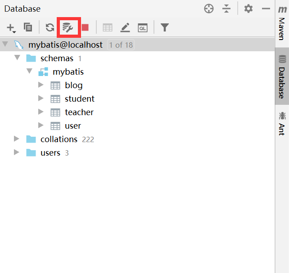Open the Maven side tab
The height and width of the screenshot is (273, 289).
282,23
